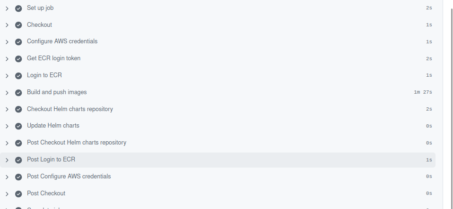Click the check icon for Update Helm charts
The image size is (453, 209).
tap(18, 126)
